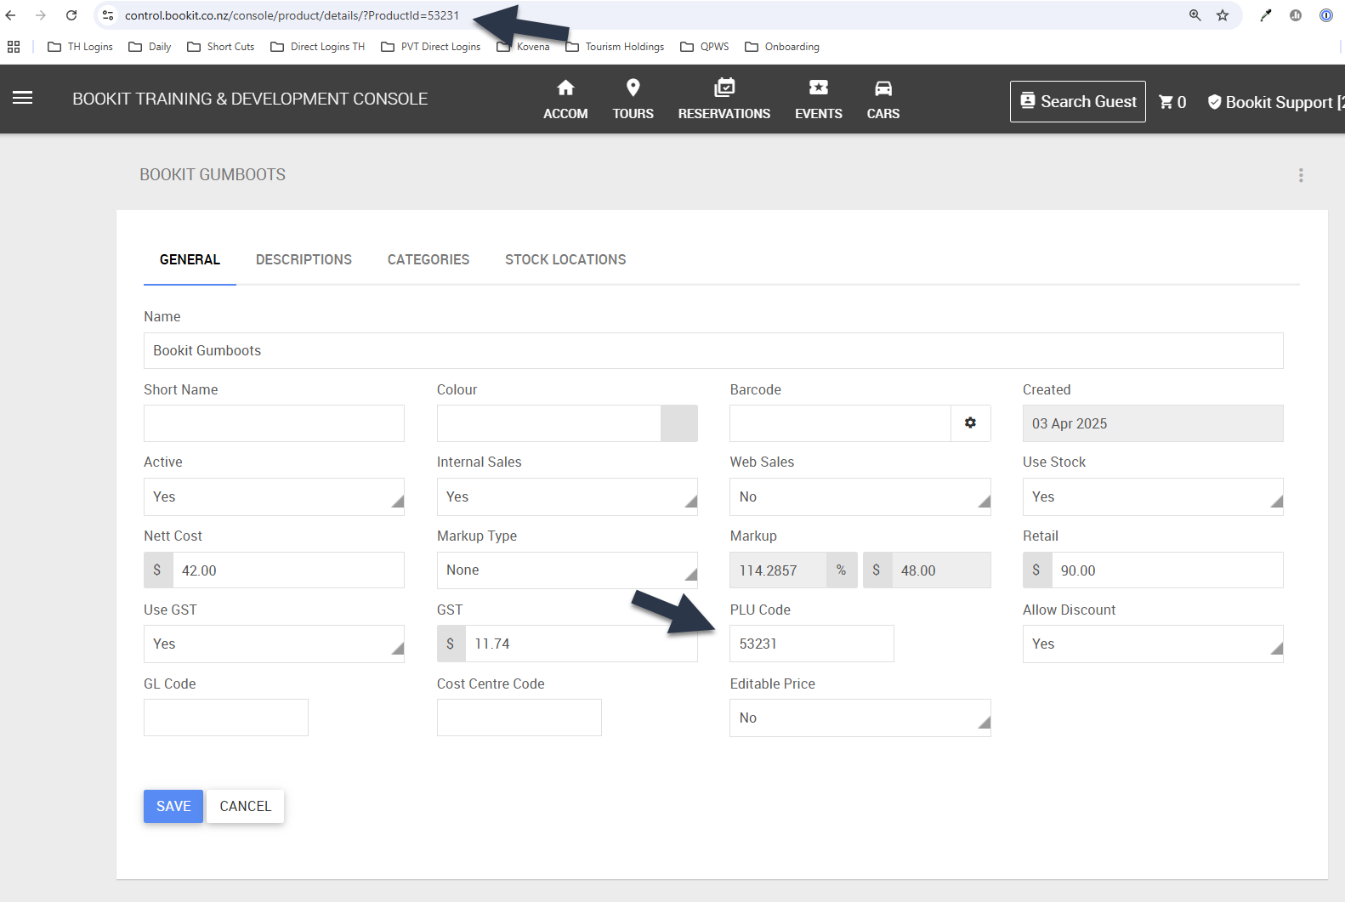Open the Web Sales dropdown
1345x902 pixels.
(860, 497)
